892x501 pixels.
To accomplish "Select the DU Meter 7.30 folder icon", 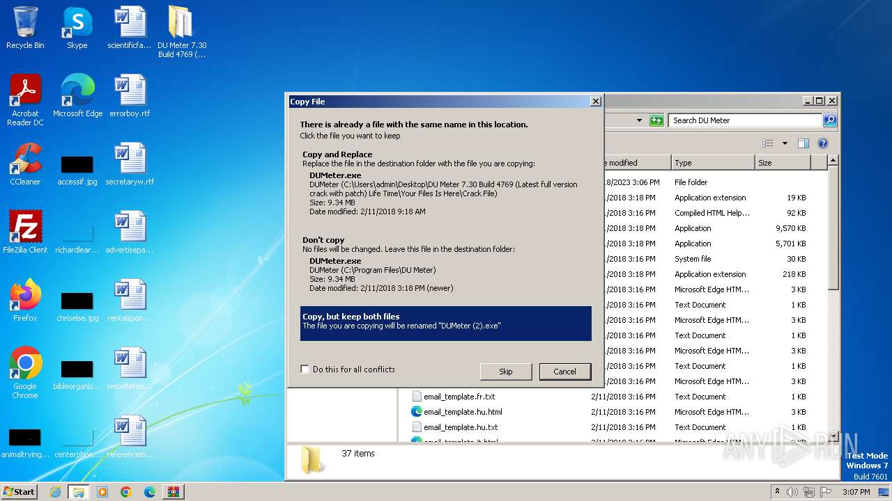I will [x=181, y=32].
